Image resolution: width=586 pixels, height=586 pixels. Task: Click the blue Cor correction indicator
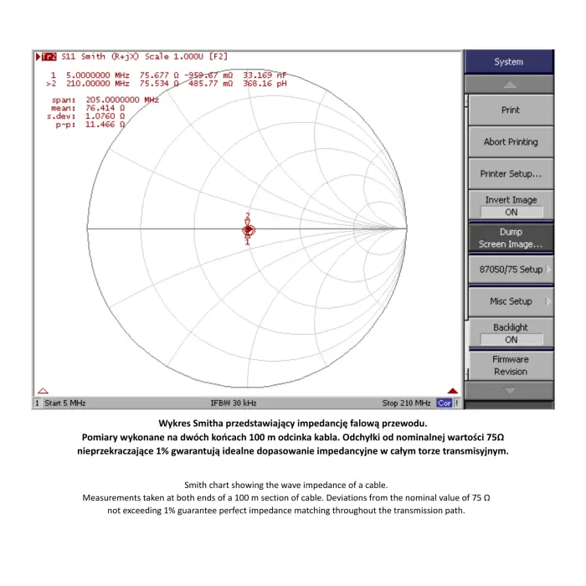click(x=445, y=404)
